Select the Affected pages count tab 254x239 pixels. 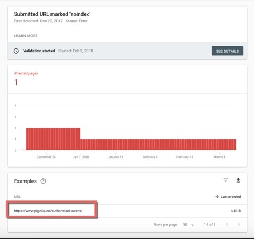pyautogui.click(x=26, y=79)
